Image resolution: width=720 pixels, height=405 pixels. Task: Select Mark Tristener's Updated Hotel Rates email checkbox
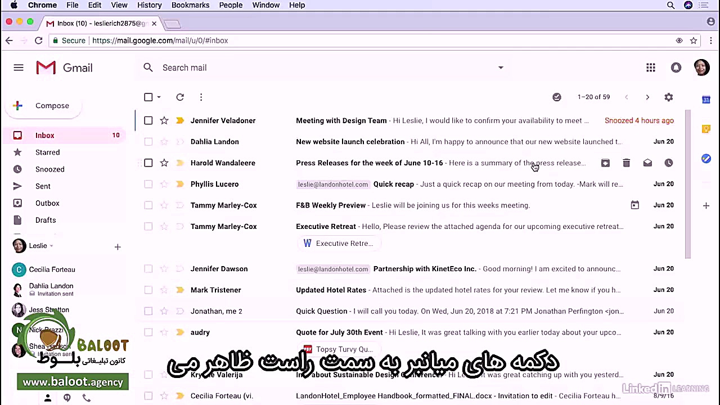tap(148, 290)
